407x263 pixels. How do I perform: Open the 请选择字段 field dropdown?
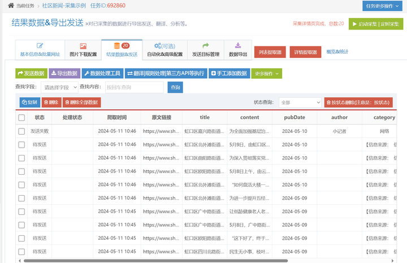(59, 88)
